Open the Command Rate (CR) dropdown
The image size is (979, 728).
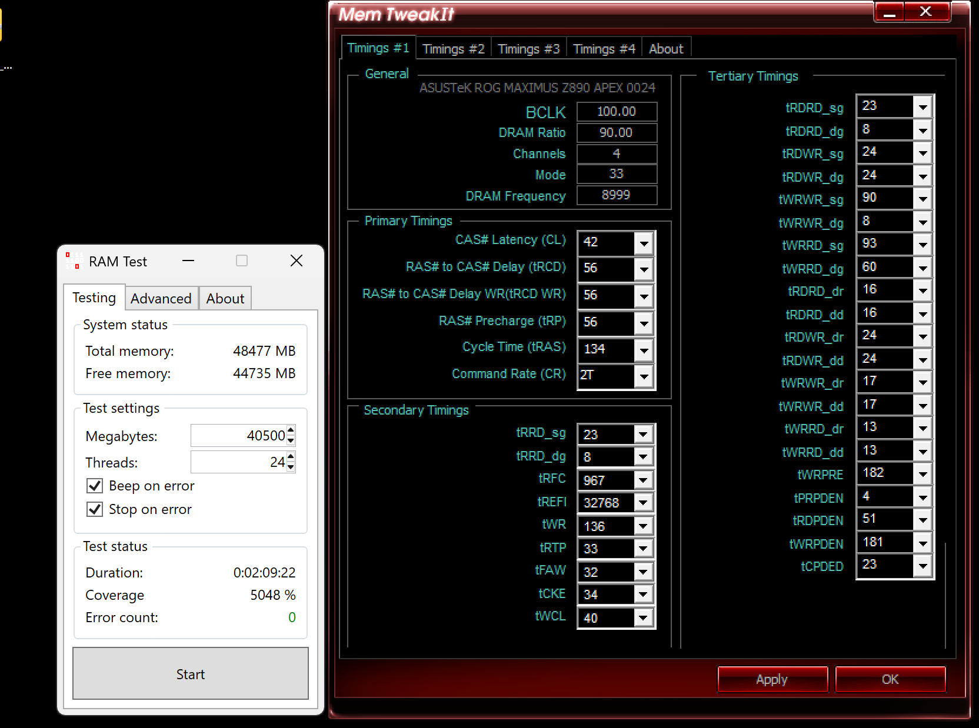(644, 376)
